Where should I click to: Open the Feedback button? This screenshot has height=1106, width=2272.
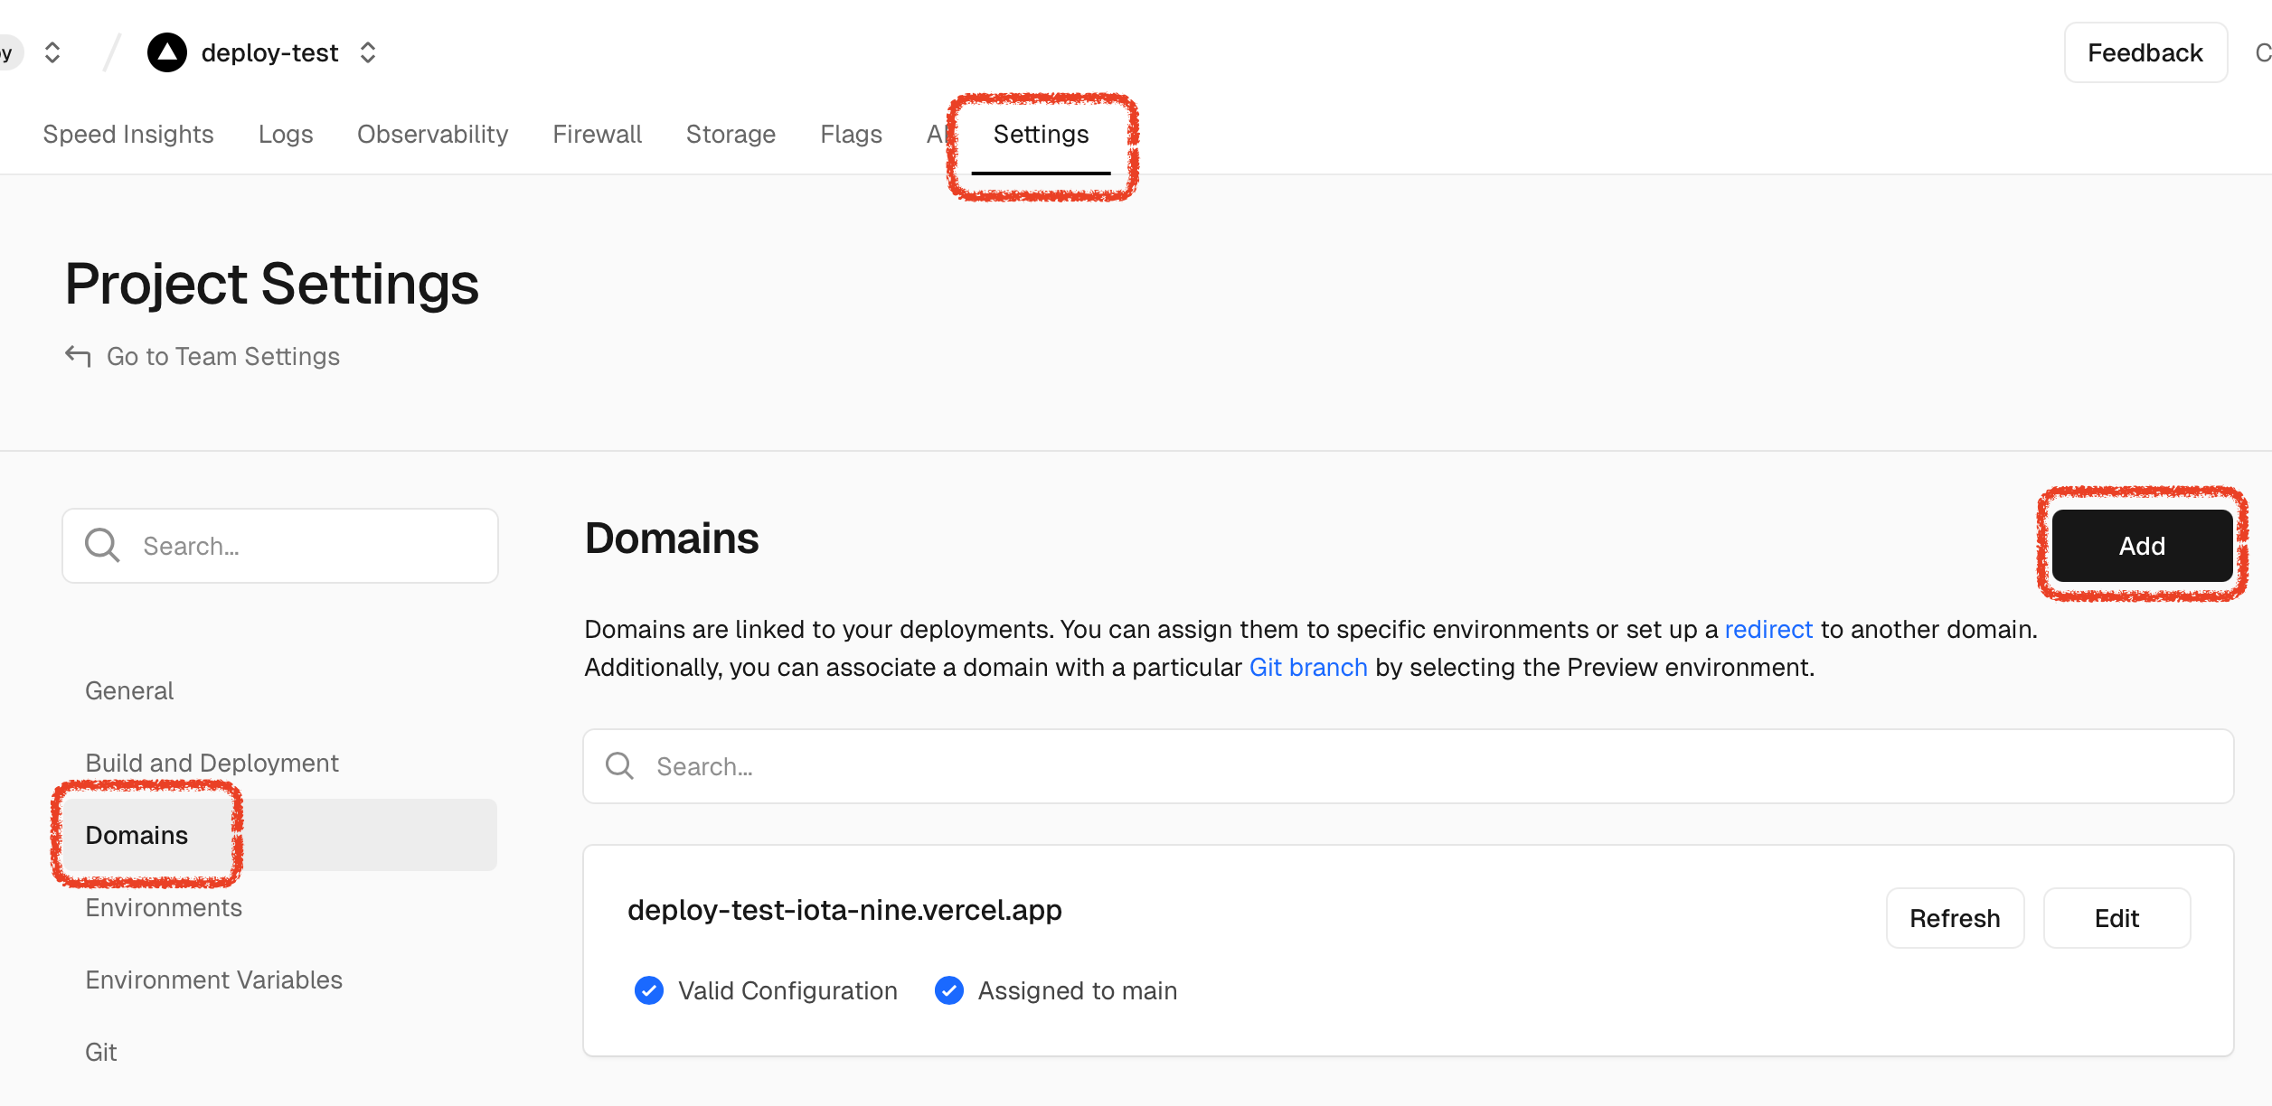pyautogui.click(x=2145, y=52)
